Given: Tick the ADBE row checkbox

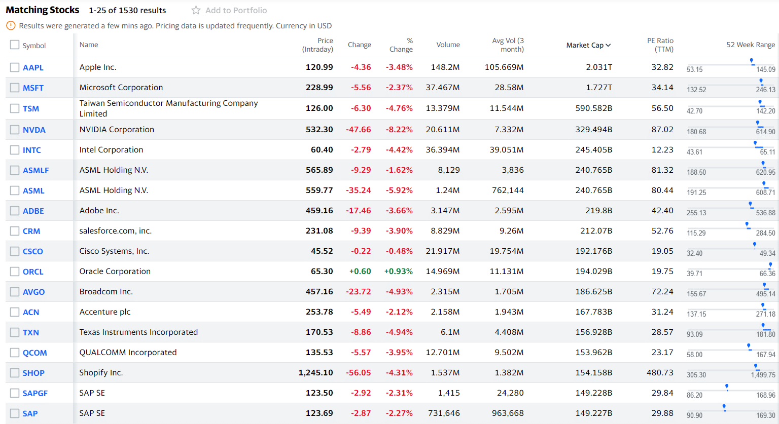Looking at the screenshot, I should 15,211.
